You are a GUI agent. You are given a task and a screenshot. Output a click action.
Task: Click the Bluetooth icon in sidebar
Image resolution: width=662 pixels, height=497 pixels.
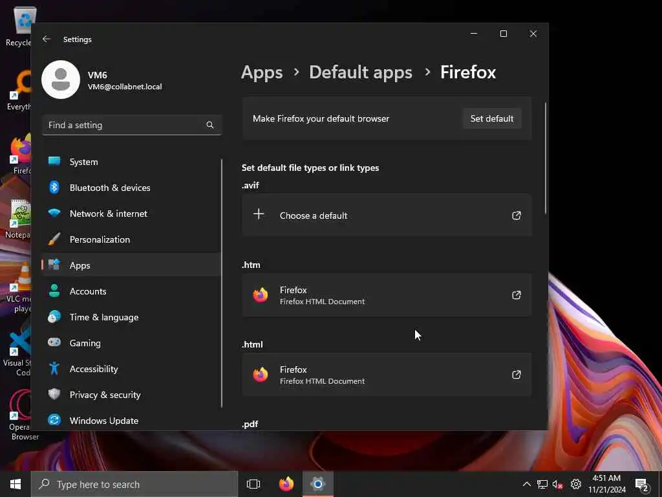click(x=54, y=187)
